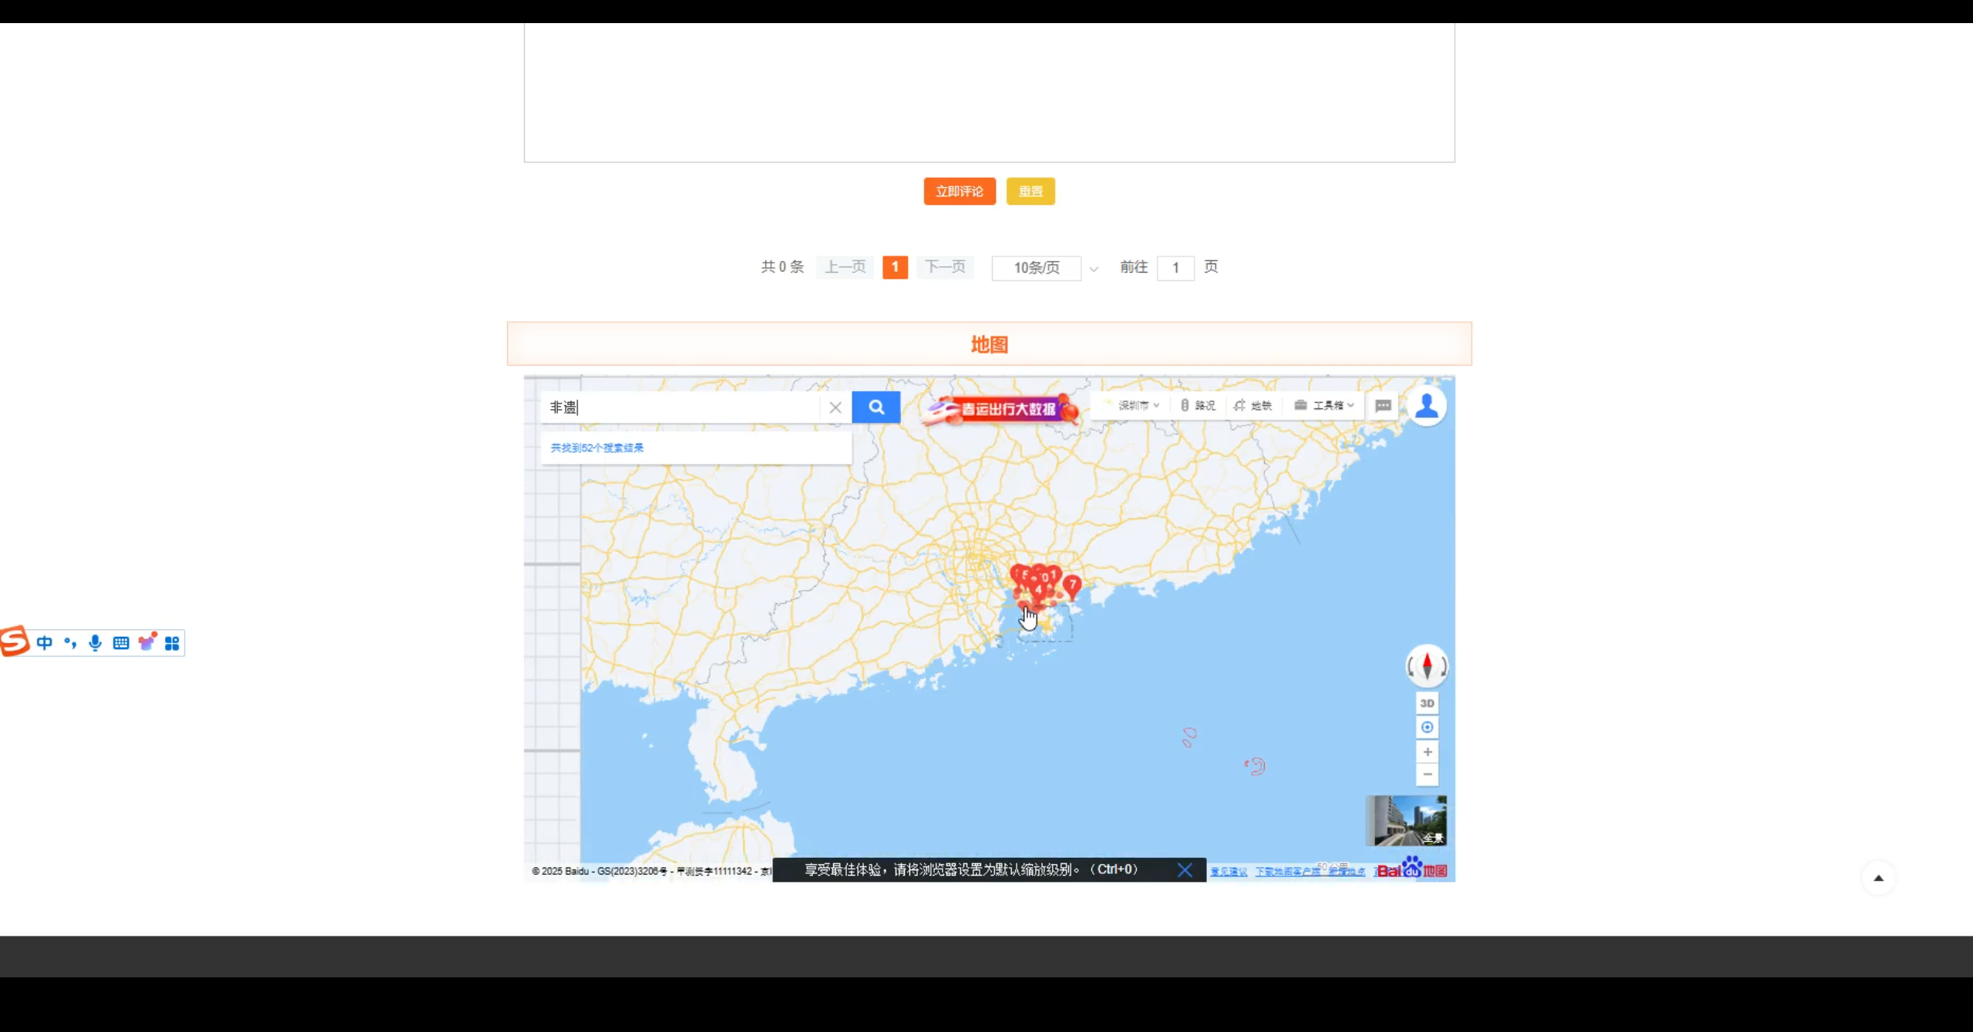This screenshot has height=1032, width=1973.
Task: Open the user account avatar icon
Action: [x=1427, y=405]
